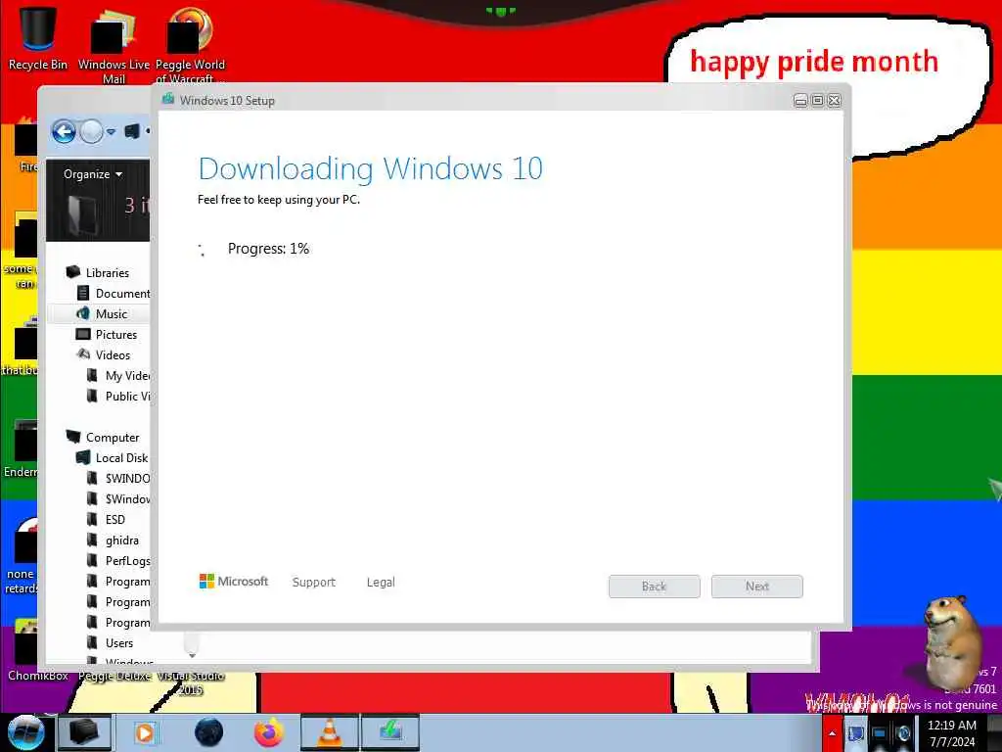Open the Recycle Bin desktop icon
Viewport: 1002px width, 752px height.
pos(38,38)
